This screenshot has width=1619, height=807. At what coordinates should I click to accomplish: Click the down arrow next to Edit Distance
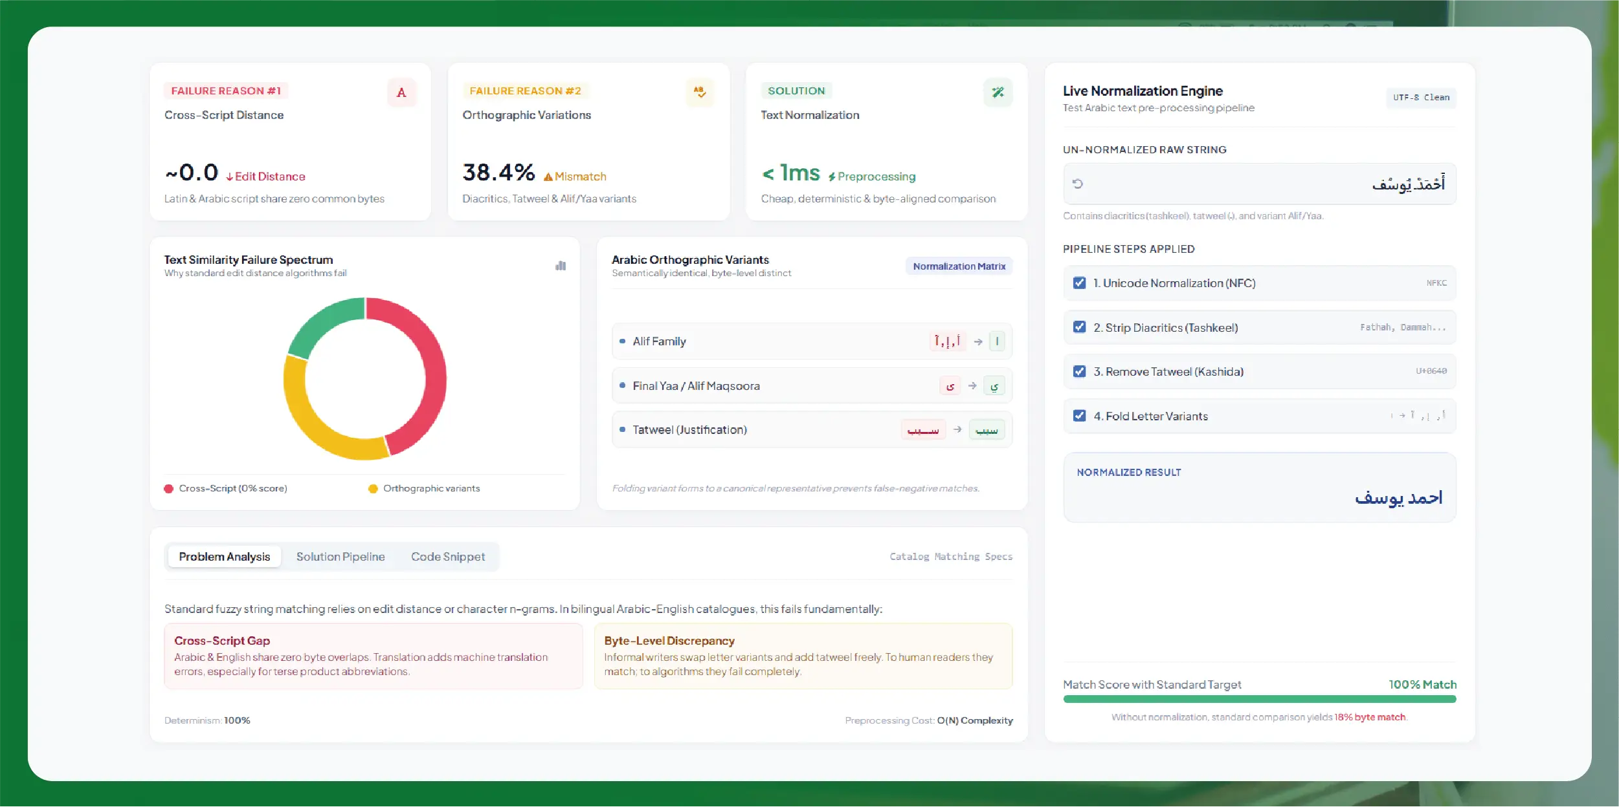point(230,177)
